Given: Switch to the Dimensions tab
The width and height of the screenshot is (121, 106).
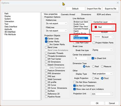Looking at the screenshot, I should [x=86, y=14].
